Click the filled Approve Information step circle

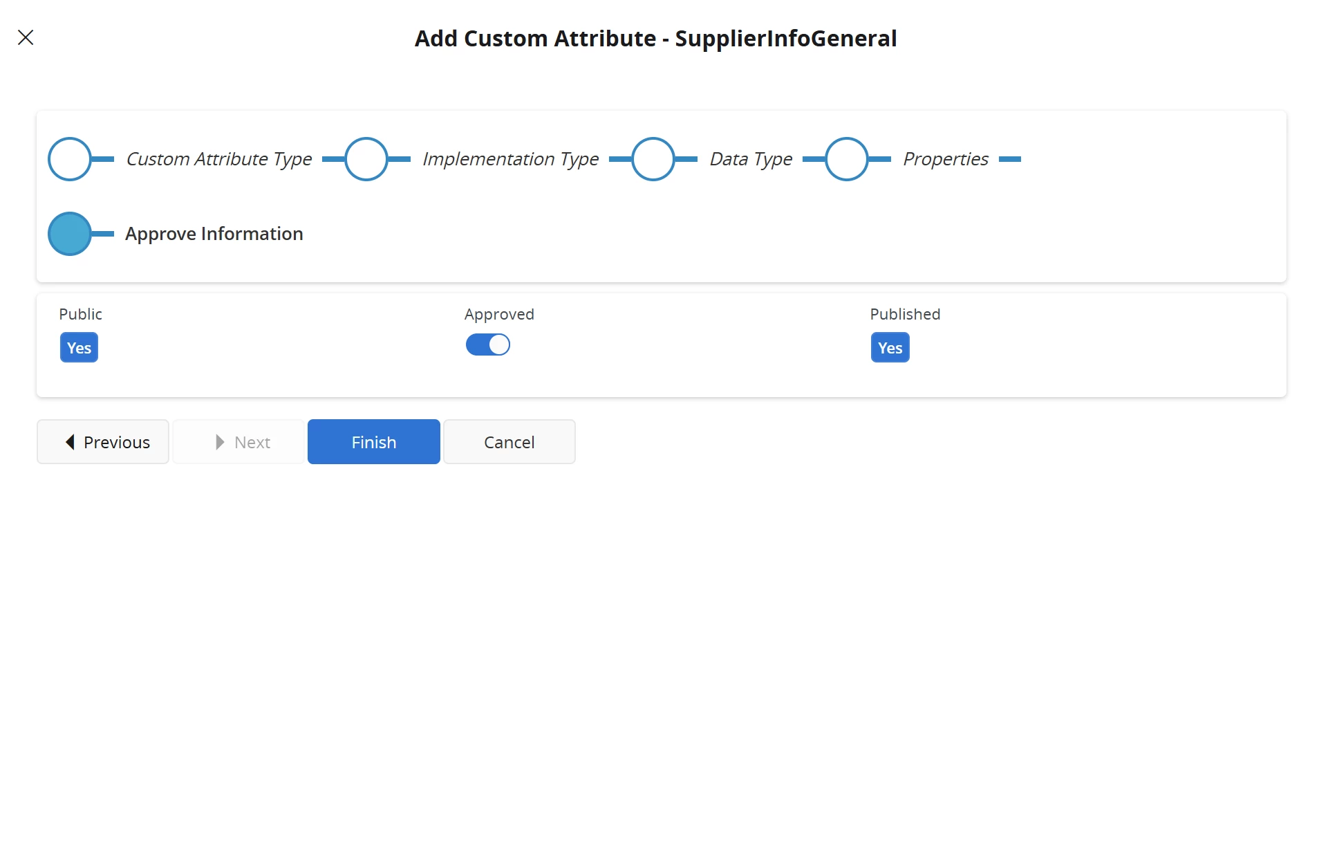(x=70, y=234)
